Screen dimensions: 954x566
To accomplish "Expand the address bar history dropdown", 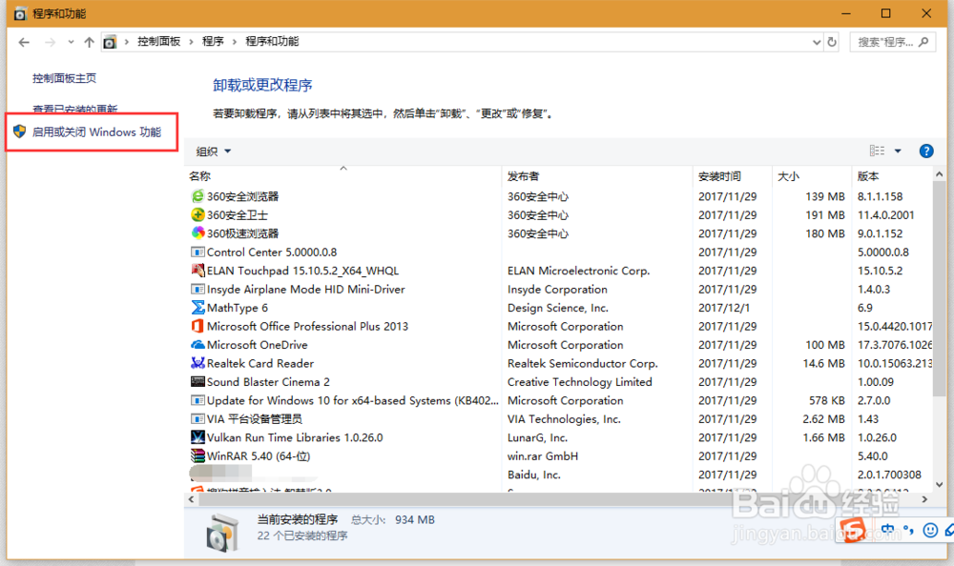I will point(817,42).
